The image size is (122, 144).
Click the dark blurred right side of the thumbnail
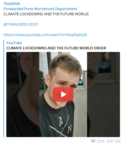(x=104, y=94)
